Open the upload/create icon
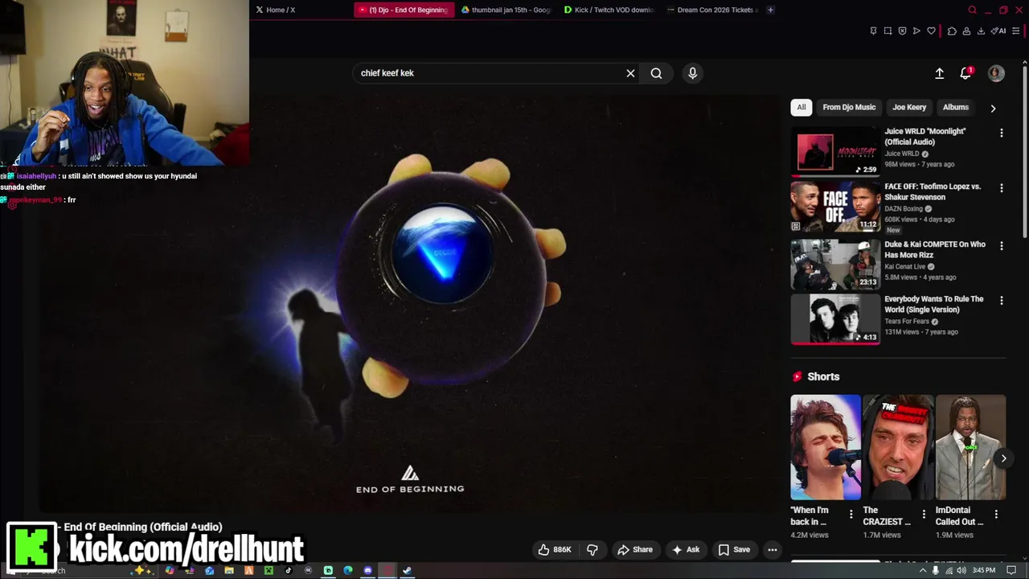The height and width of the screenshot is (579, 1029). click(939, 73)
